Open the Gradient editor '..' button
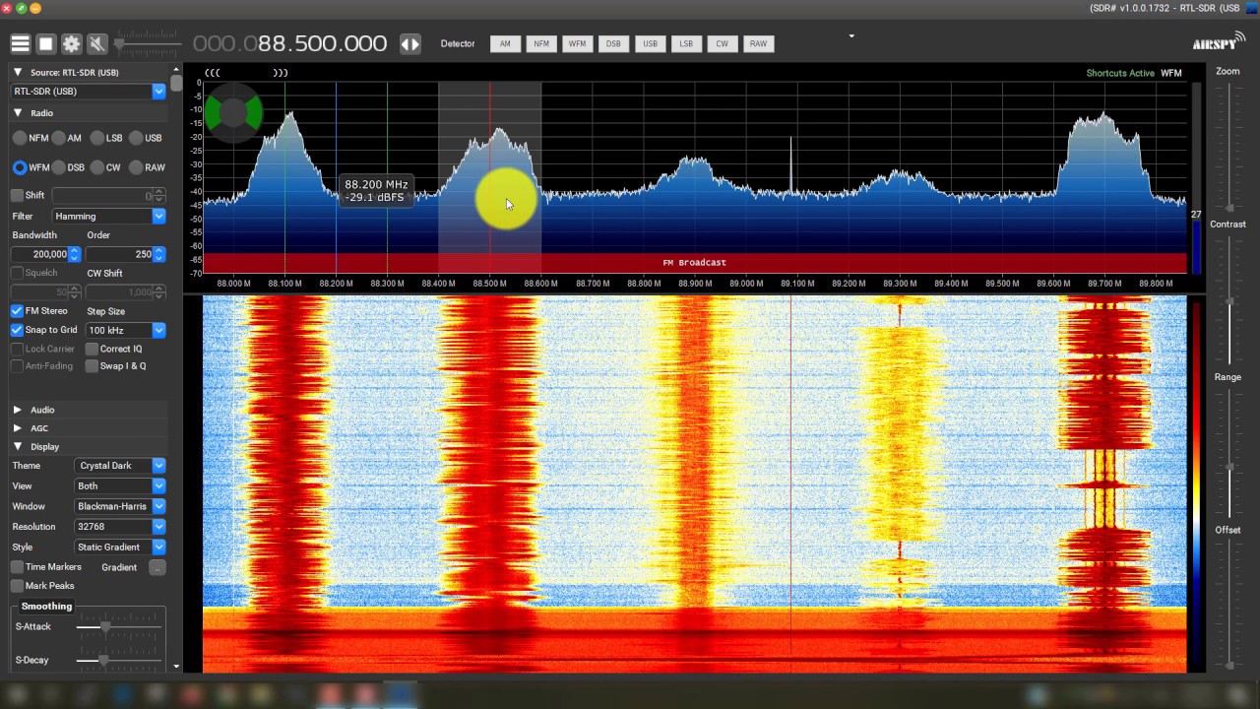Screen dimensions: 1260x709 coord(157,567)
